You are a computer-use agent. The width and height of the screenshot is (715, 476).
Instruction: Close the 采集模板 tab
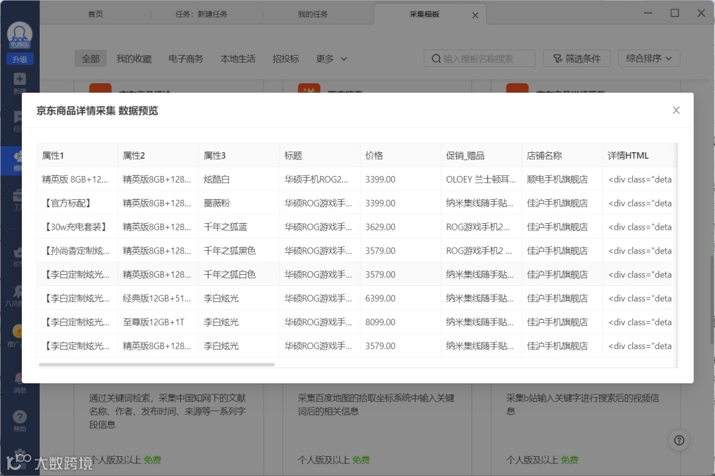tap(475, 15)
